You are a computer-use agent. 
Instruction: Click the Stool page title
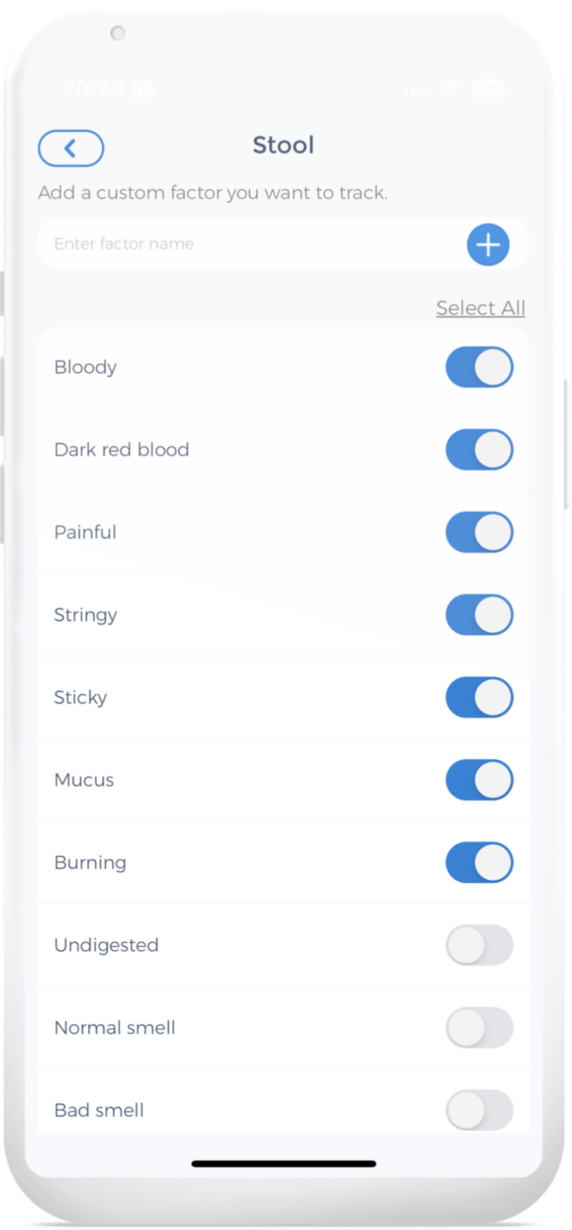click(283, 145)
